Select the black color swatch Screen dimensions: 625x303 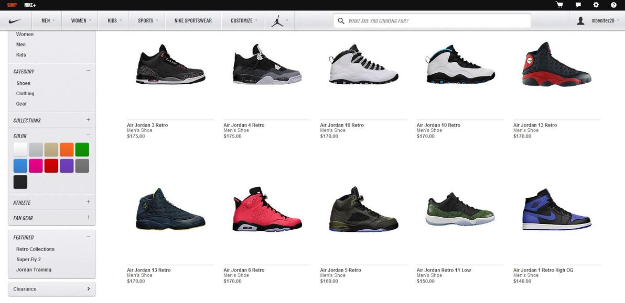point(20,182)
